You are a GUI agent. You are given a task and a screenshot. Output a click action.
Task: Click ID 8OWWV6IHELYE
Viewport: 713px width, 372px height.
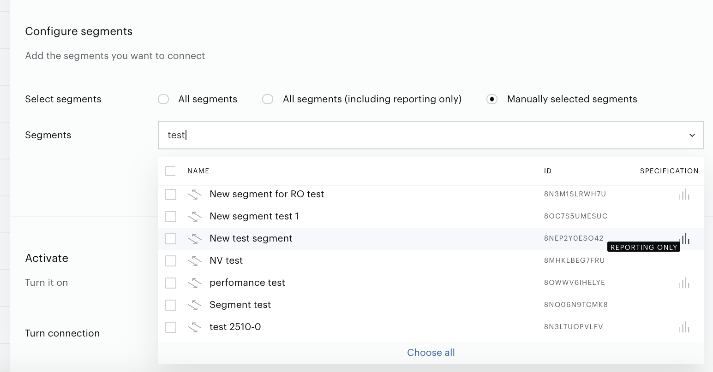pos(575,283)
